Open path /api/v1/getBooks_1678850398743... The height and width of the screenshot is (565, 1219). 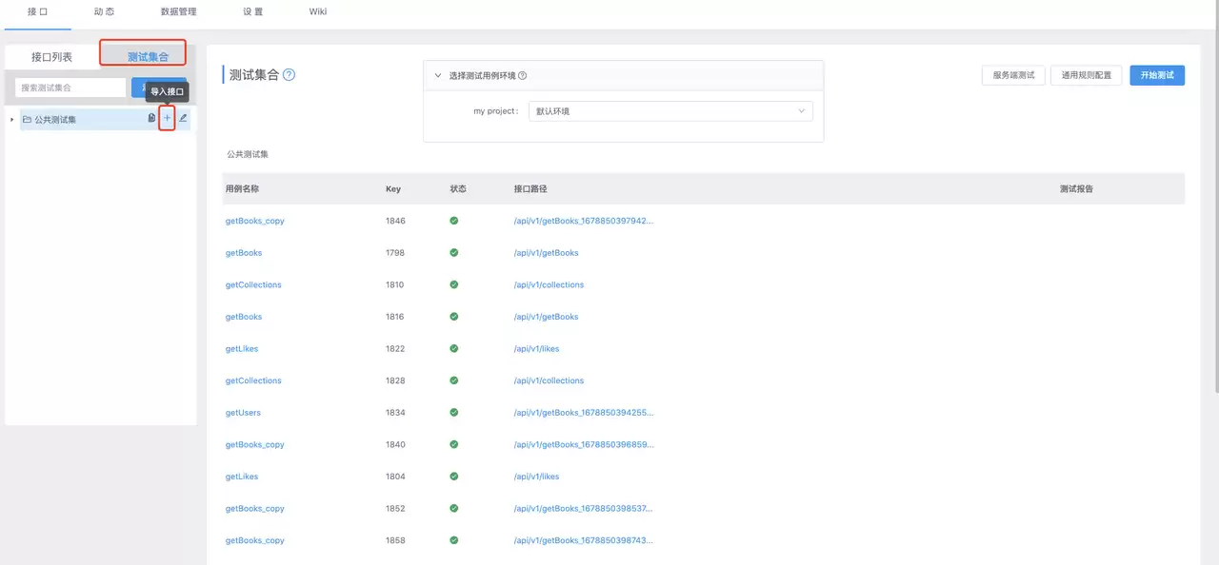[584, 540]
